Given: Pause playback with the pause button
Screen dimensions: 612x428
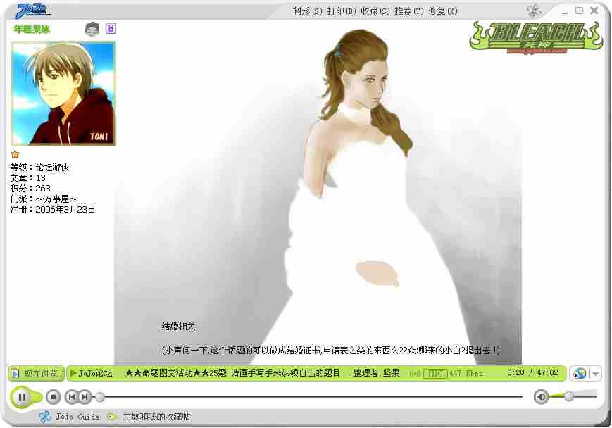Looking at the screenshot, I should [22, 397].
